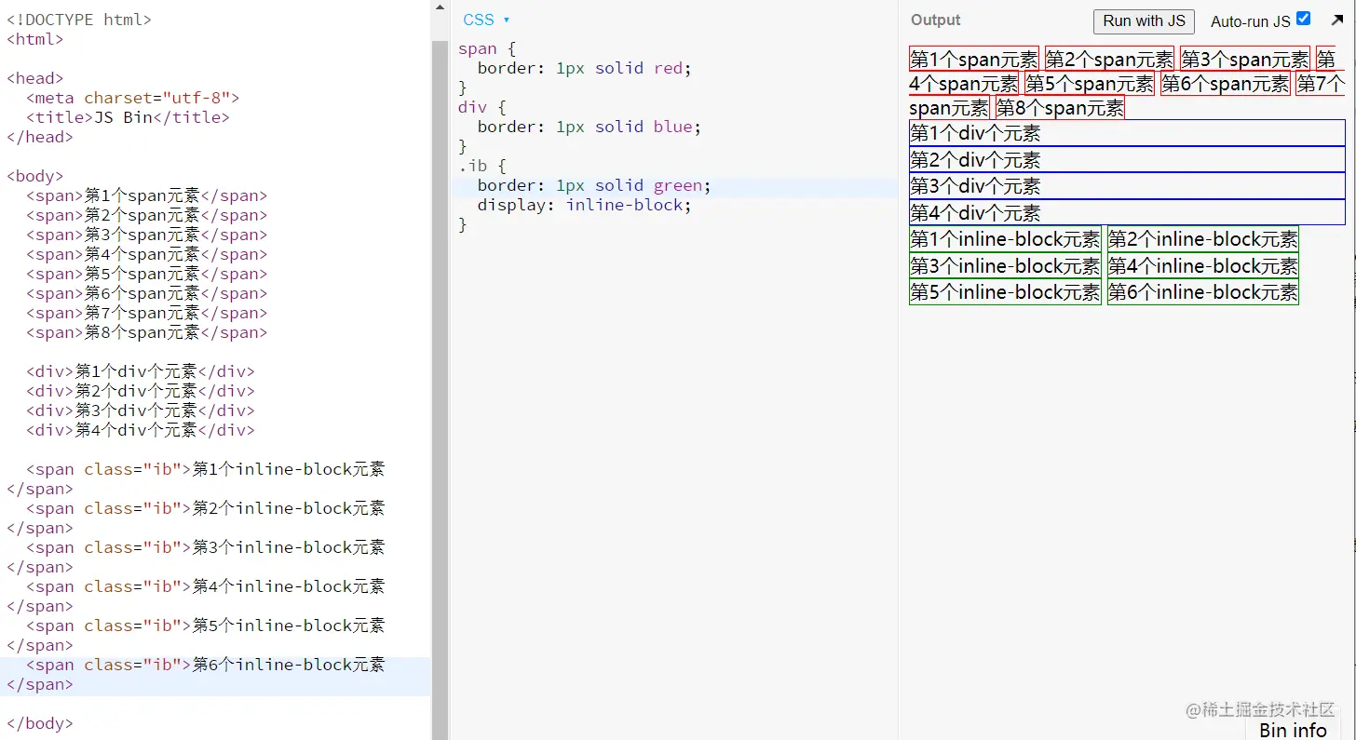Click the .ib selector line in CSS

pos(482,166)
